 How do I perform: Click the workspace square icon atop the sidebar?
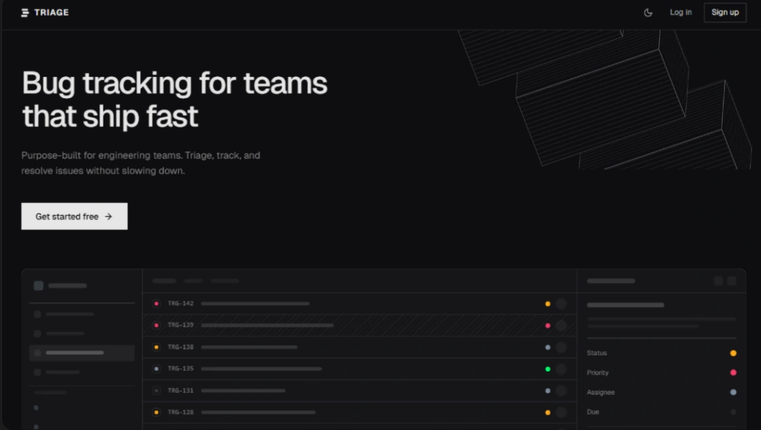(39, 286)
